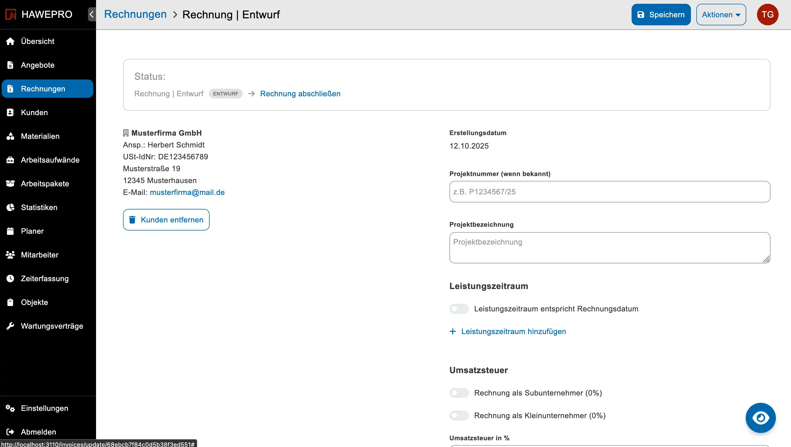Viewport: 791px width, 447px height.
Task: Toggle Rechnung als Kleinunternehmer (0%)
Action: (459, 415)
